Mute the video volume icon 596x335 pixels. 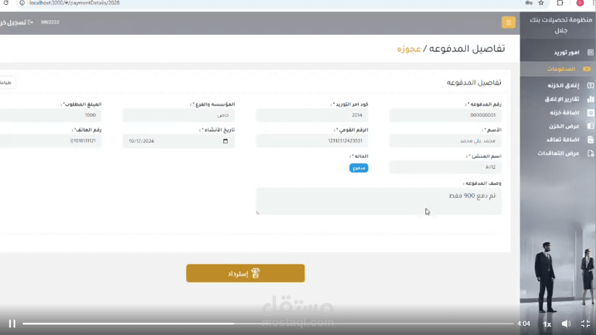point(566,324)
